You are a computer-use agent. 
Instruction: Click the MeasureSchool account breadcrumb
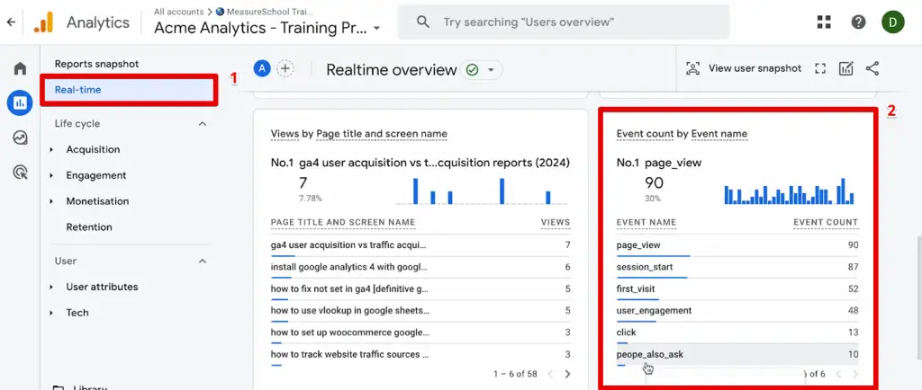pyautogui.click(x=264, y=12)
